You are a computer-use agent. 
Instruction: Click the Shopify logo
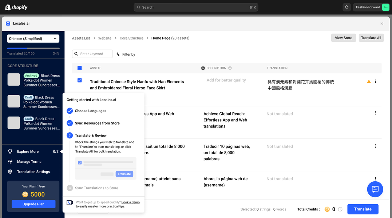click(16, 7)
